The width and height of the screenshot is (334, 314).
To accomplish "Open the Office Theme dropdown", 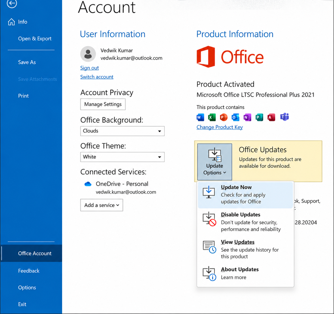I will click(x=123, y=157).
